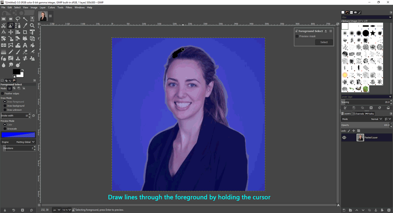Select the Bucket Fill tool
This screenshot has height=213, width=393.
32,45
